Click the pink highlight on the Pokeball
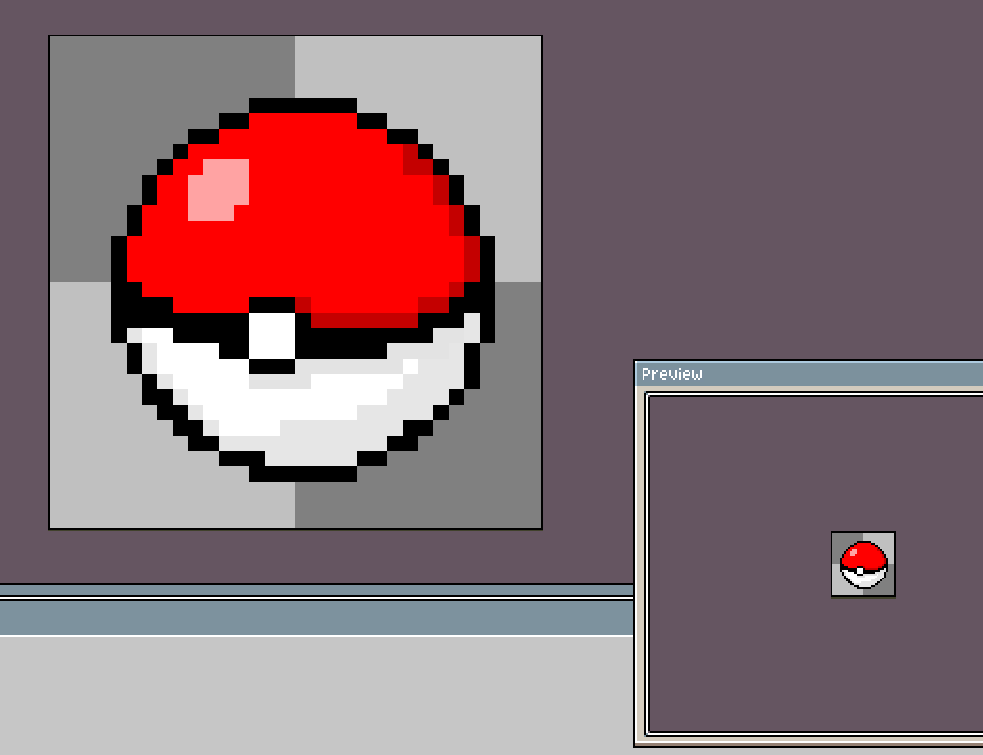The width and height of the screenshot is (983, 755). pos(219,189)
